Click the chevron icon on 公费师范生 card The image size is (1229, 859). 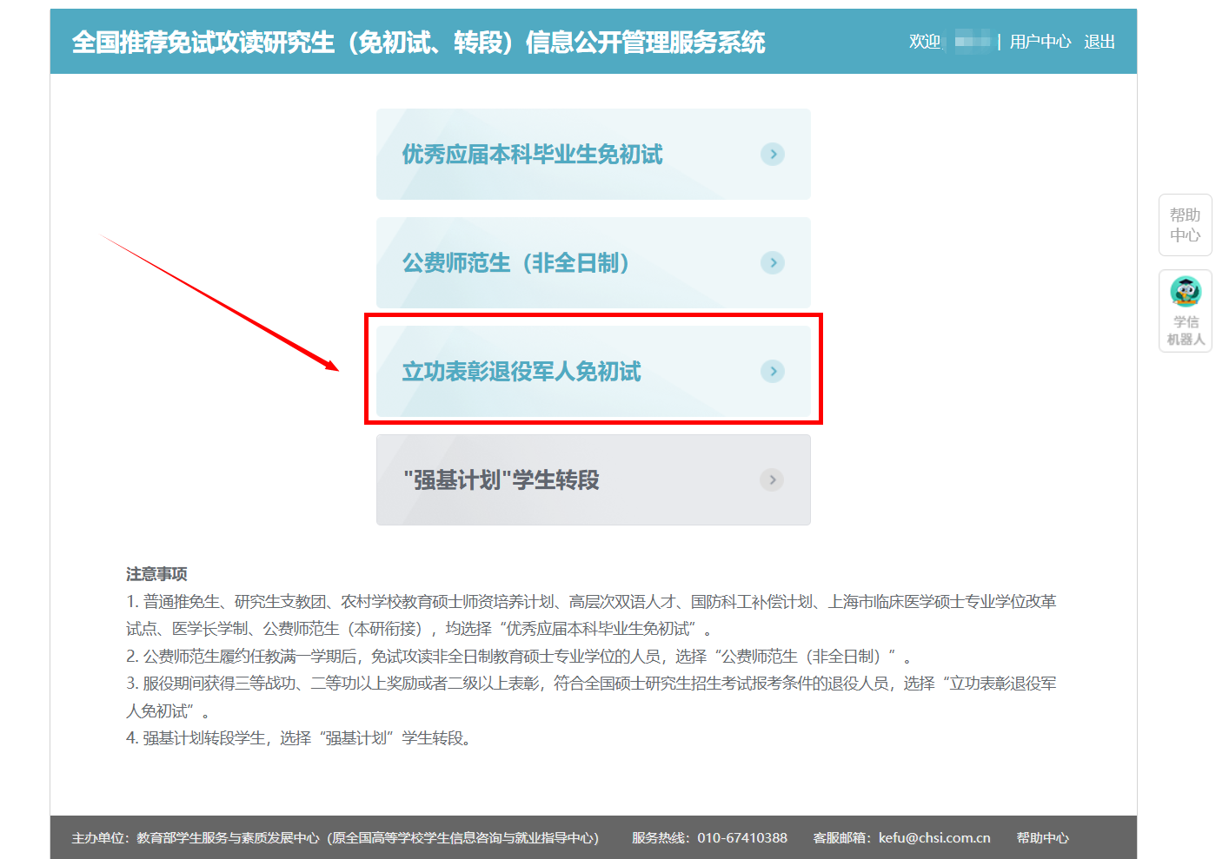click(772, 263)
